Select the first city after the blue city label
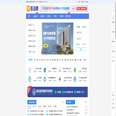 click(x=35, y=60)
